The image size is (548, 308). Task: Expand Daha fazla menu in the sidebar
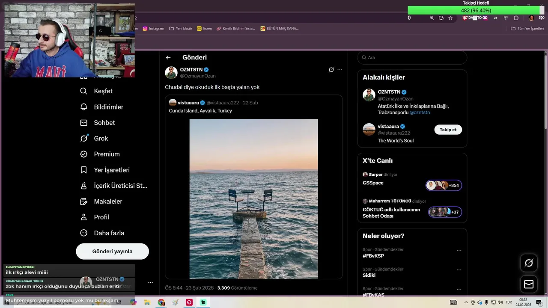point(102,233)
